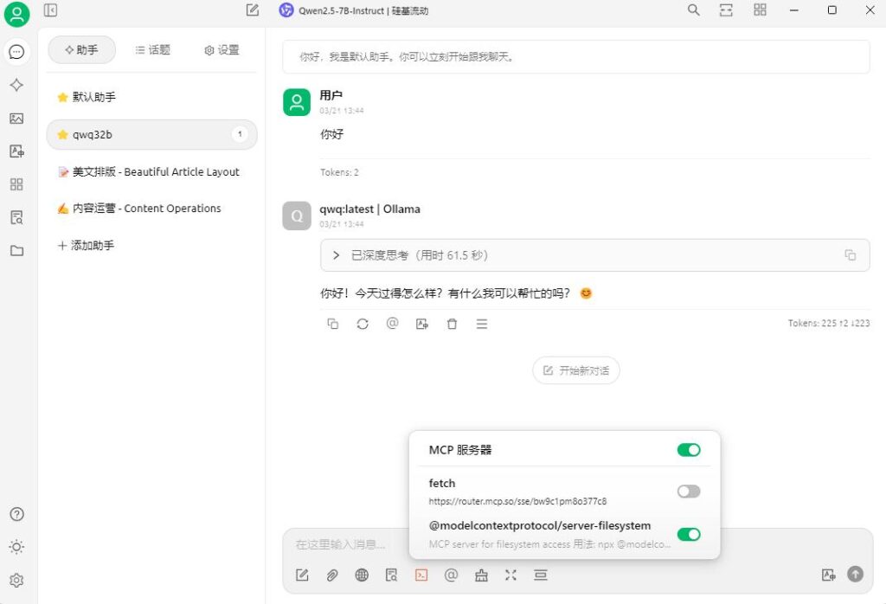Switch theme with the sun icon
Image resolution: width=886 pixels, height=604 pixels.
(x=17, y=547)
